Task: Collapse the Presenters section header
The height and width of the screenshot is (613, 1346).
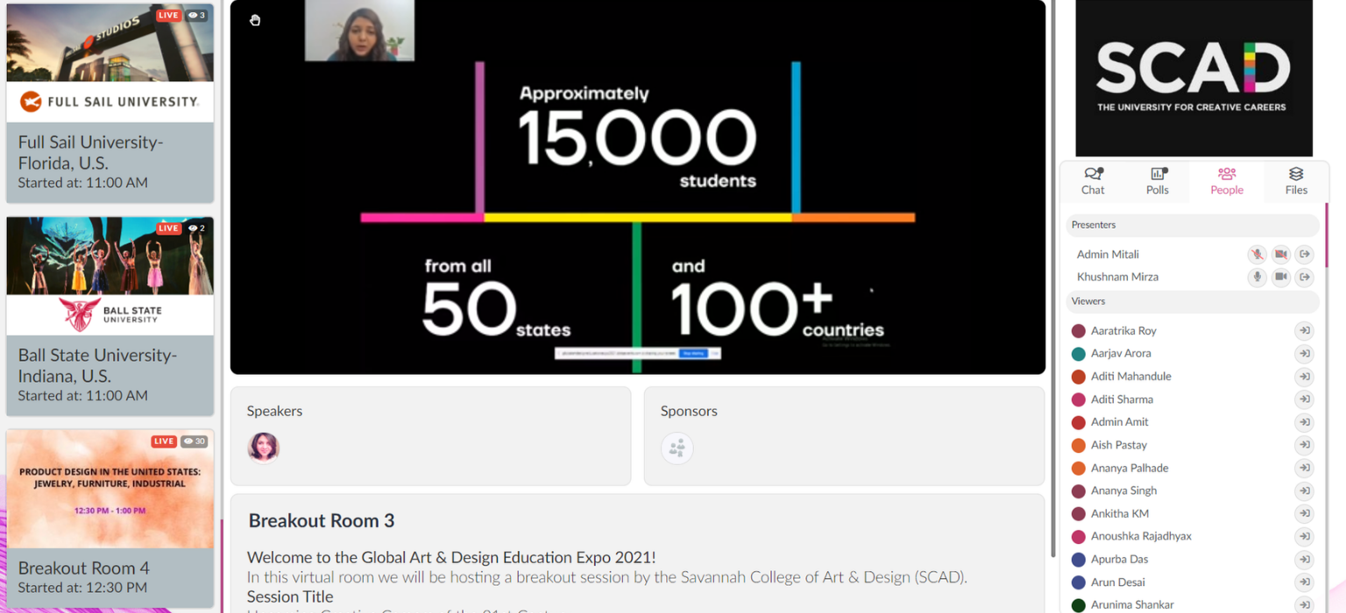Action: click(1192, 225)
